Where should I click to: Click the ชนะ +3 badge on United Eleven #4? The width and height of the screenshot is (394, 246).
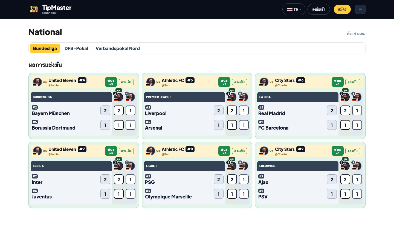pos(111,82)
